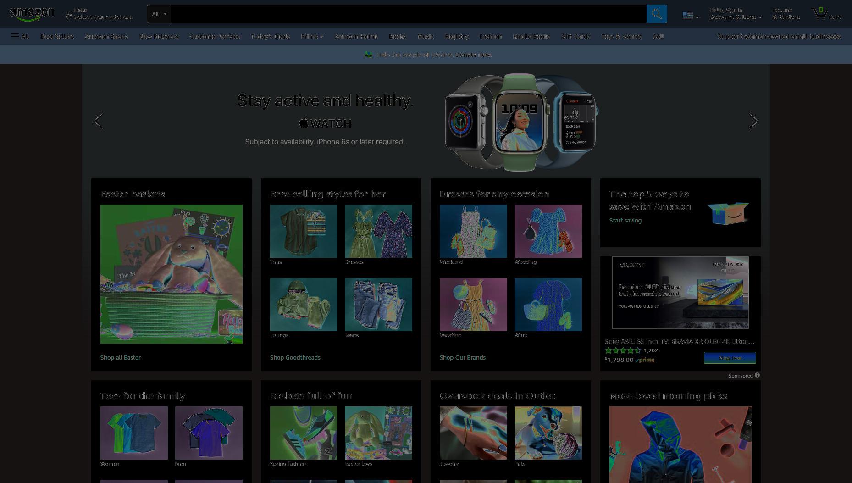Click Start saving link
The width and height of the screenshot is (852, 483).
coord(625,220)
